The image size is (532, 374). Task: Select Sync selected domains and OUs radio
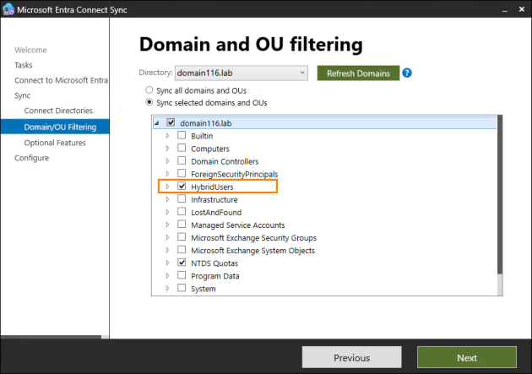pos(149,102)
